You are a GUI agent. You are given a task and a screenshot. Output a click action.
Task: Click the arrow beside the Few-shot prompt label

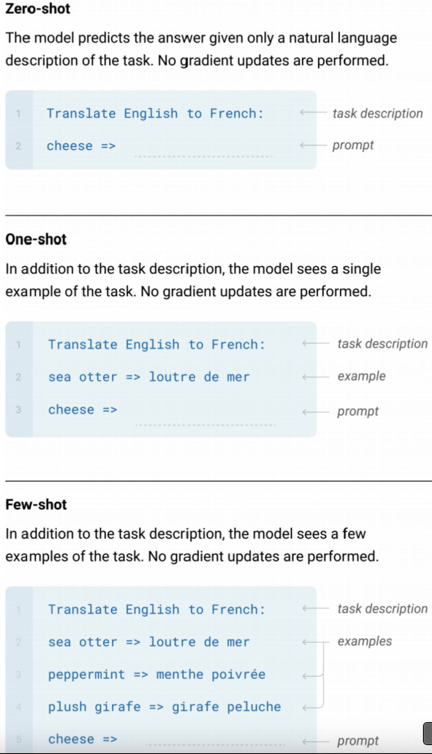(x=316, y=741)
